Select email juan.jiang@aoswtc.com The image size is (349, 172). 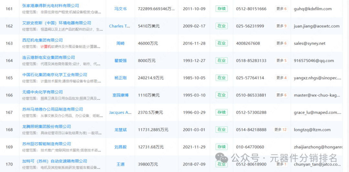pos(317,26)
